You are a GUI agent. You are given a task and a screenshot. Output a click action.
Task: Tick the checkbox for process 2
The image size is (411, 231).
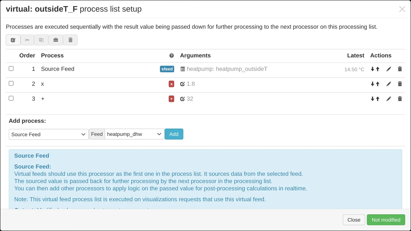point(11,83)
